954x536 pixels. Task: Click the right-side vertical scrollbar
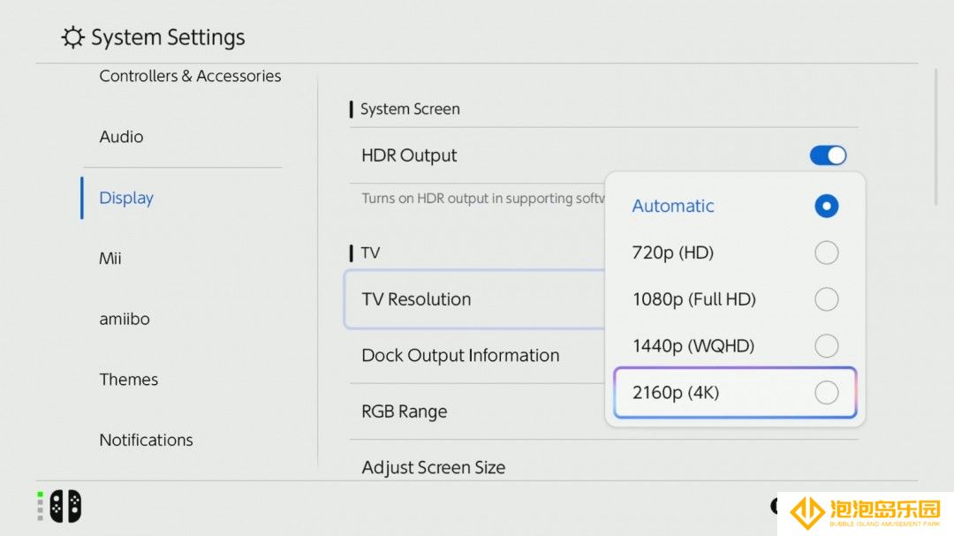pos(936,137)
